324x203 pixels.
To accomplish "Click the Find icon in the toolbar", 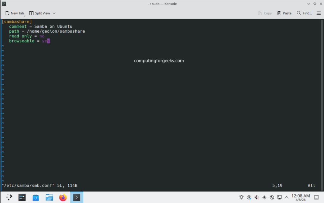I will click(303, 13).
